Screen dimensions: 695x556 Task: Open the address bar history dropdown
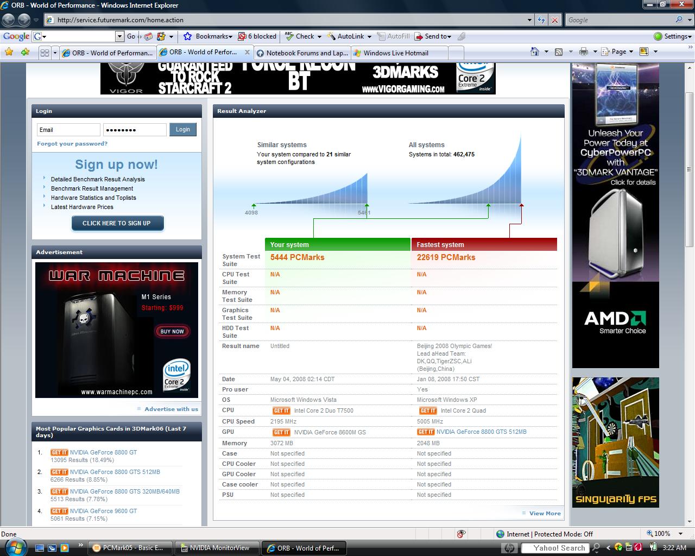[x=529, y=20]
